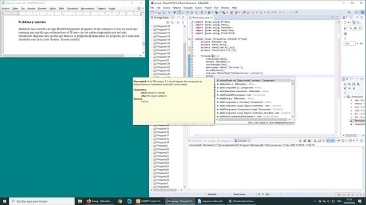Open the Run button dropdown arrow
The width and height of the screenshot is (366, 205).
[212, 13]
